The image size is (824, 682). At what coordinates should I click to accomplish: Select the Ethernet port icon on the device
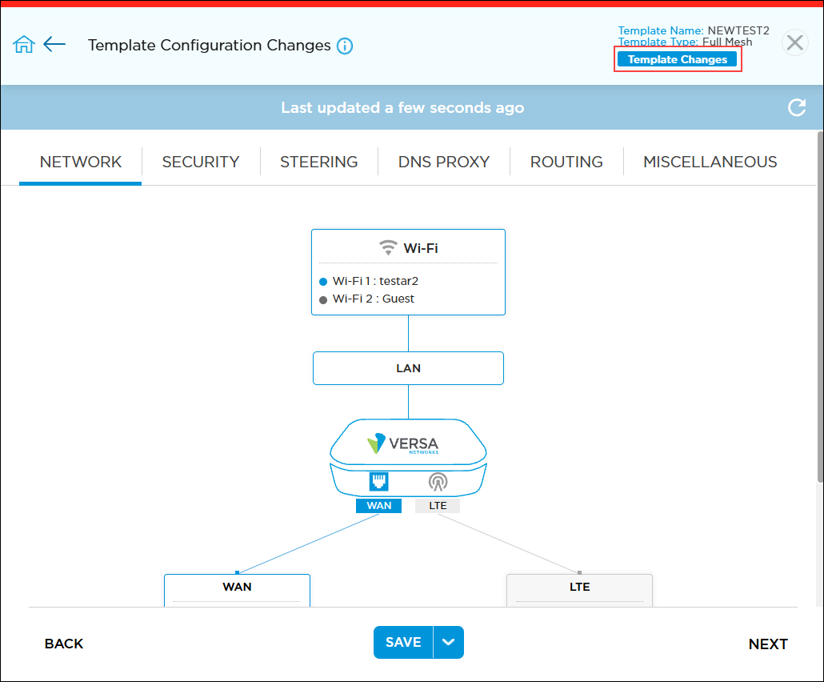[x=377, y=481]
